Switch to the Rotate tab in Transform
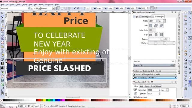192x108 pixels. (x=147, y=86)
